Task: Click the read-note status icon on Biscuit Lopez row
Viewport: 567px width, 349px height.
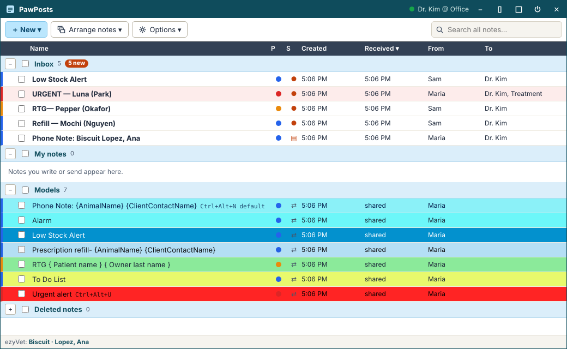Action: click(294, 138)
